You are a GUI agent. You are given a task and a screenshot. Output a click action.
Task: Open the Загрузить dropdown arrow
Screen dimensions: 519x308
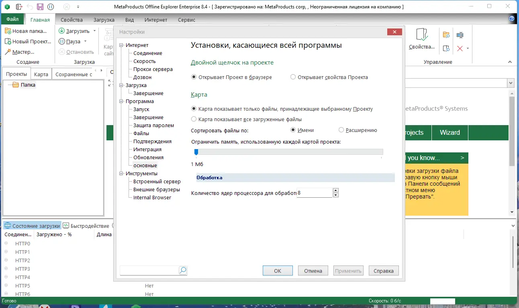94,31
